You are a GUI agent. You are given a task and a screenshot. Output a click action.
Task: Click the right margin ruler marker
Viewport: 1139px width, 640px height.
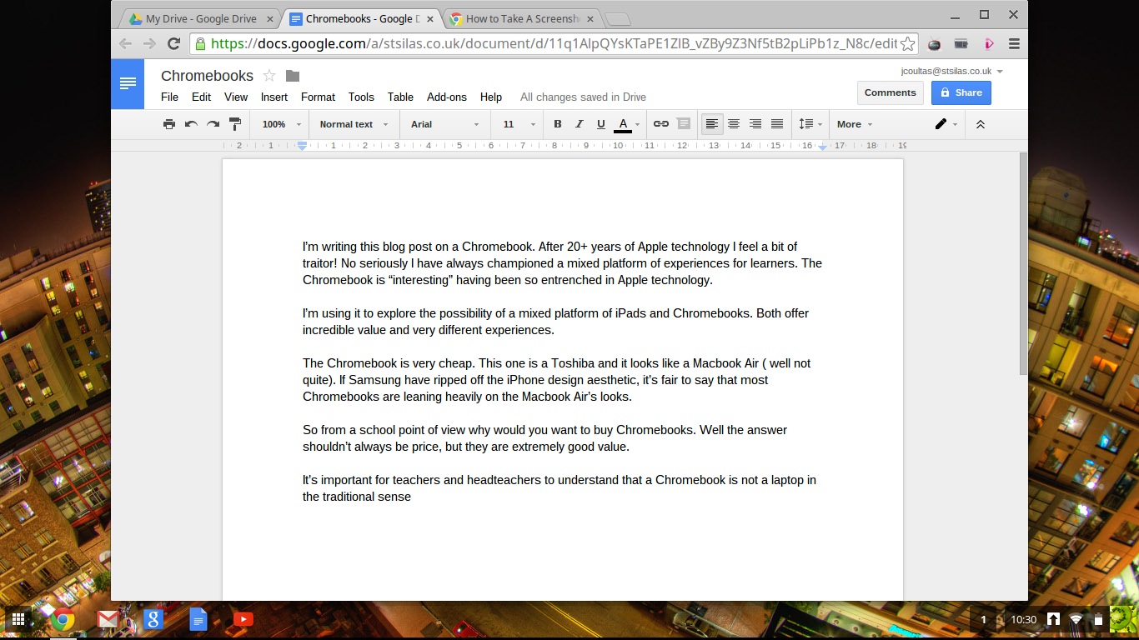823,147
